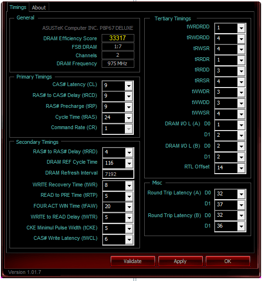Viewport: 262px width, 281px height.
Task: Click the Apply button
Action: tap(180, 261)
